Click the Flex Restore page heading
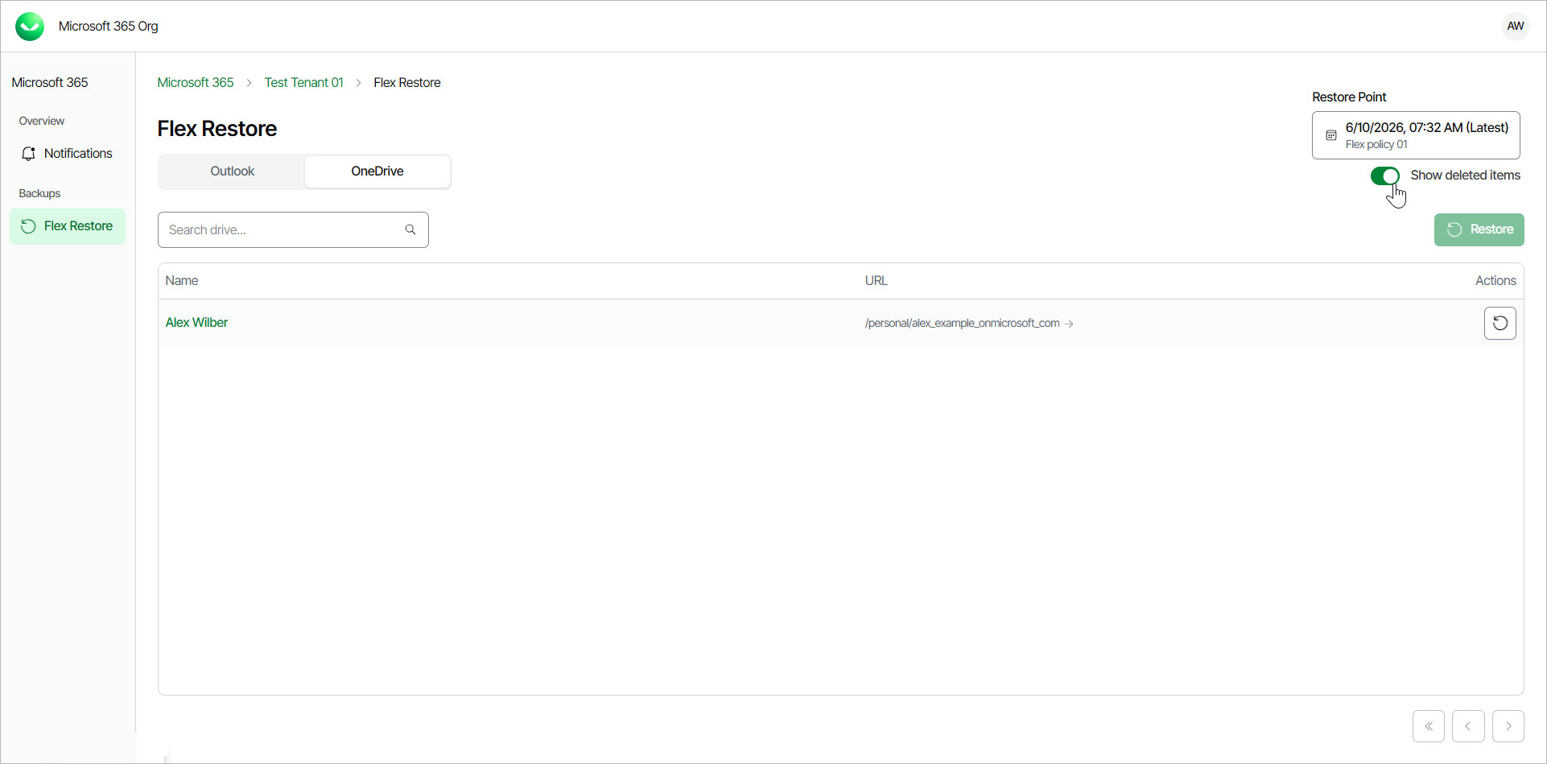This screenshot has height=764, width=1547. point(217,129)
